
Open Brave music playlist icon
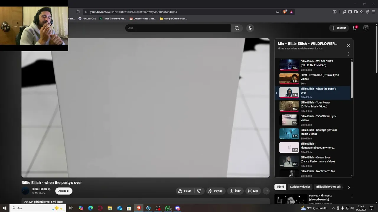coord(344,12)
